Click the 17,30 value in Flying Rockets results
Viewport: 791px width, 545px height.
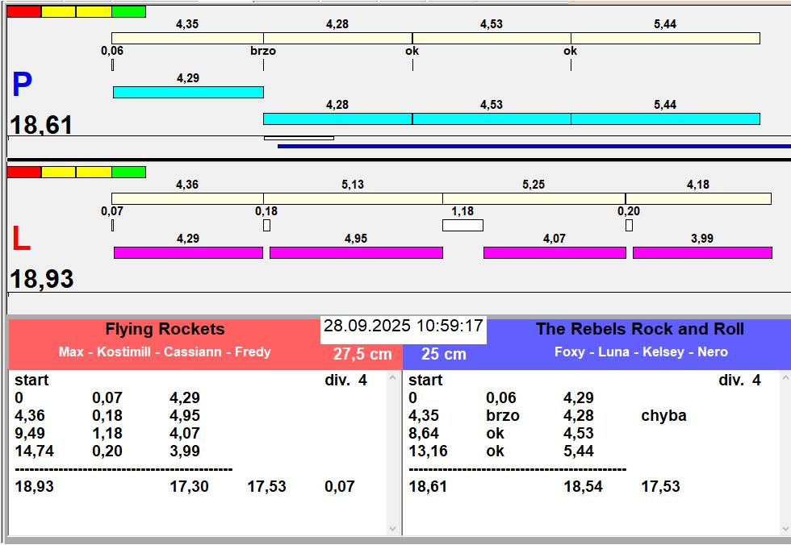[x=189, y=487]
